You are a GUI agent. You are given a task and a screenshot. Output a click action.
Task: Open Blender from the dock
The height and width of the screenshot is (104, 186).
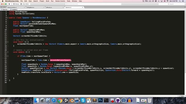[71, 101]
